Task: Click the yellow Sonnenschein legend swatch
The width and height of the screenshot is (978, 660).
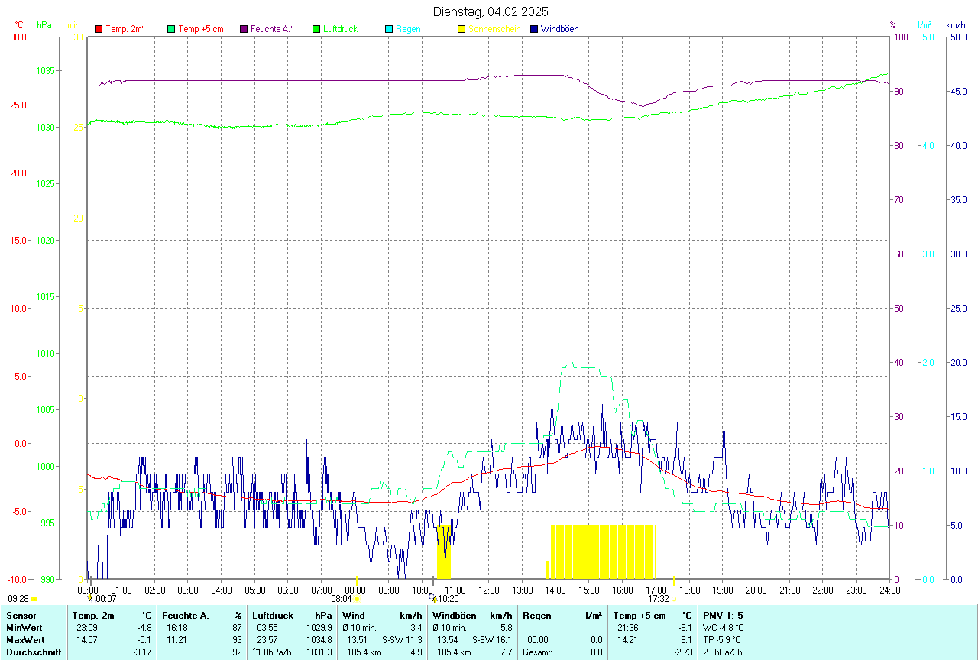Action: pyautogui.click(x=461, y=29)
